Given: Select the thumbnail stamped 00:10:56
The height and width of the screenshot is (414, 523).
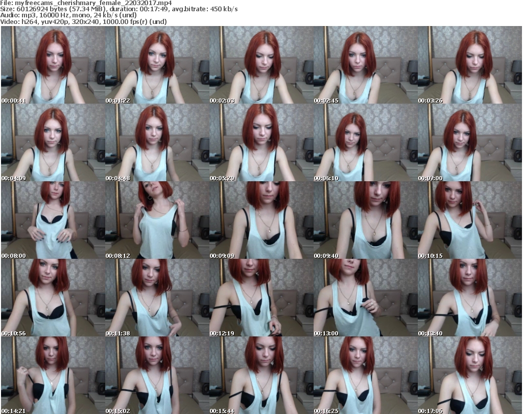Looking at the screenshot, I should (53, 298).
